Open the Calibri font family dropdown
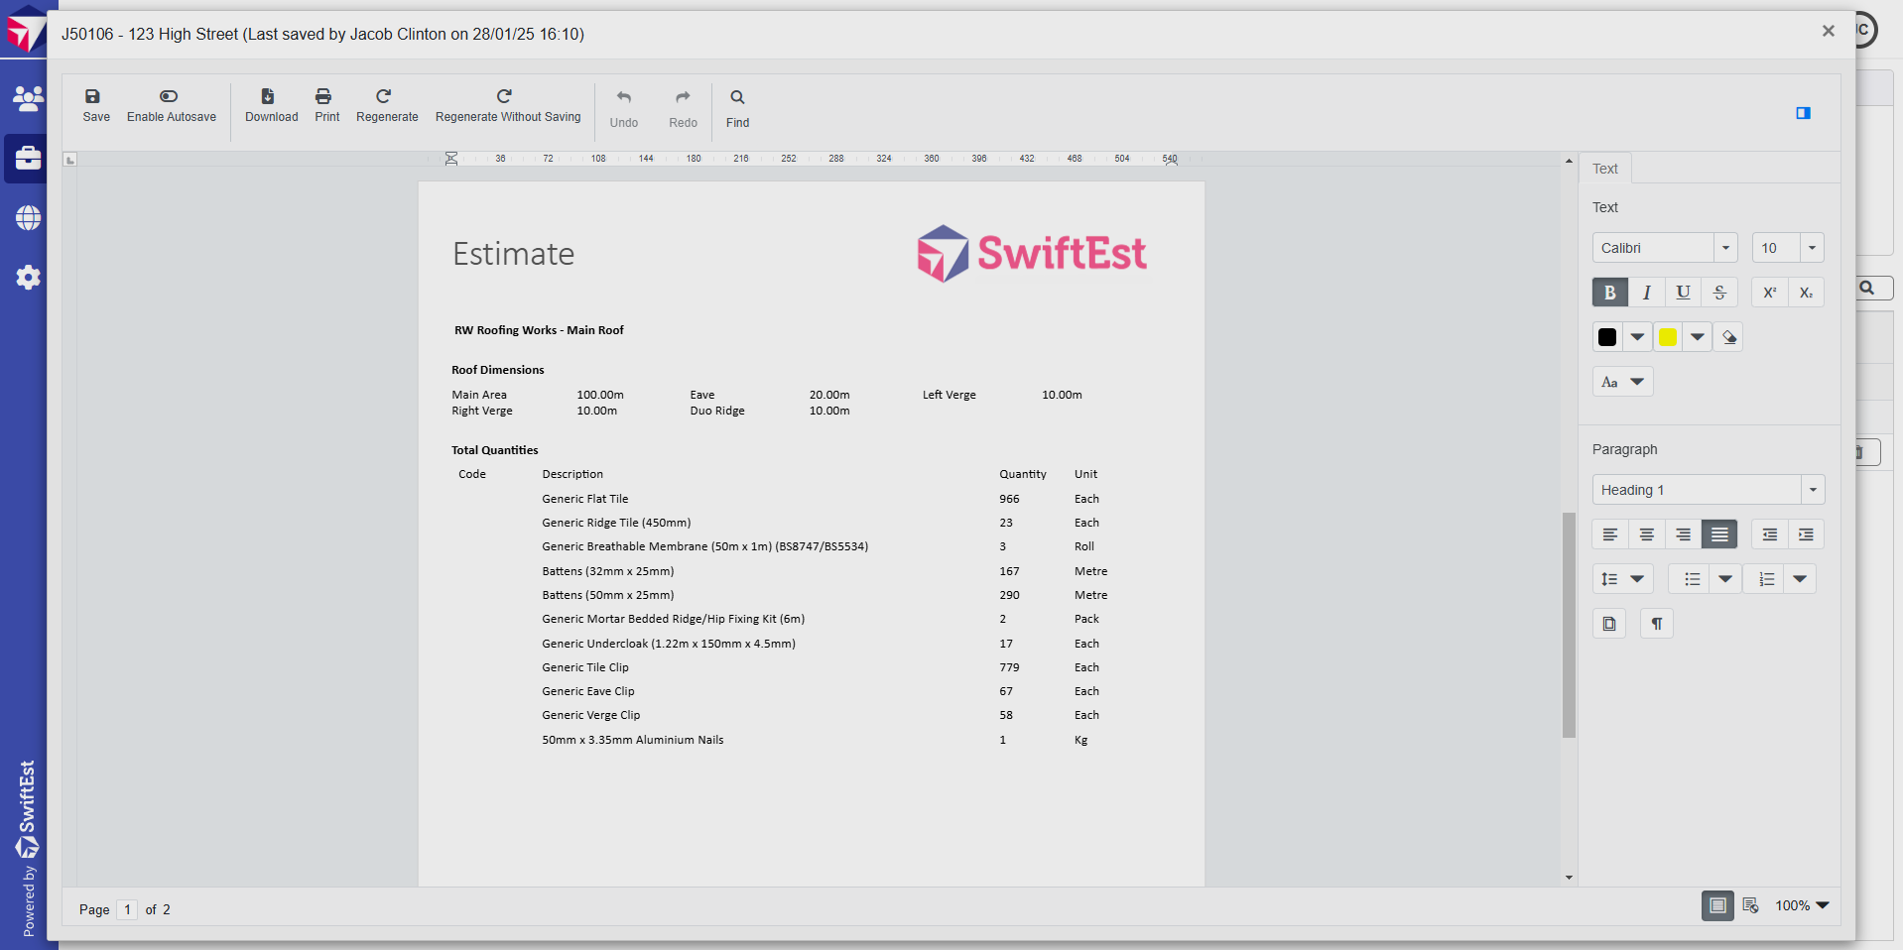 point(1725,248)
